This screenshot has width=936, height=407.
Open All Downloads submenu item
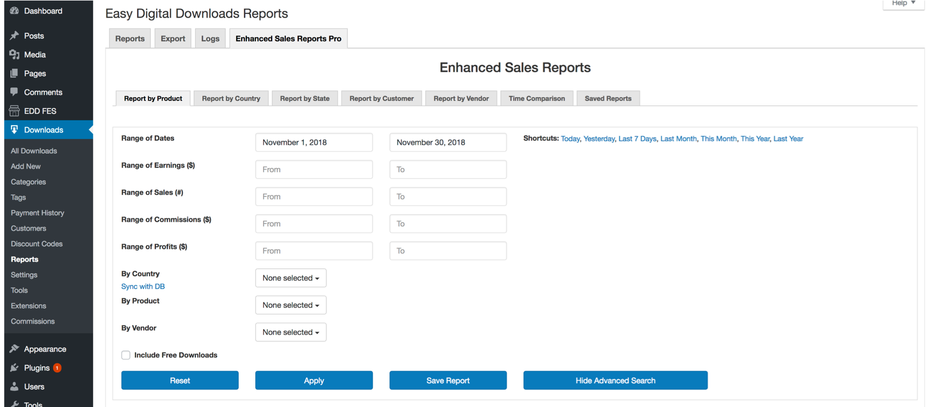click(34, 151)
